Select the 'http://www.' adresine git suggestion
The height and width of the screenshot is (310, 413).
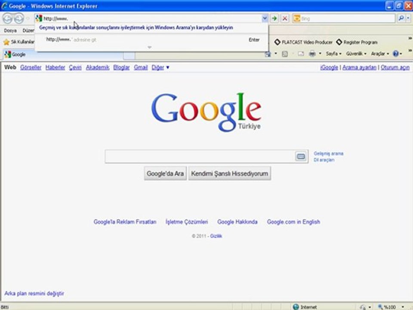(x=152, y=40)
